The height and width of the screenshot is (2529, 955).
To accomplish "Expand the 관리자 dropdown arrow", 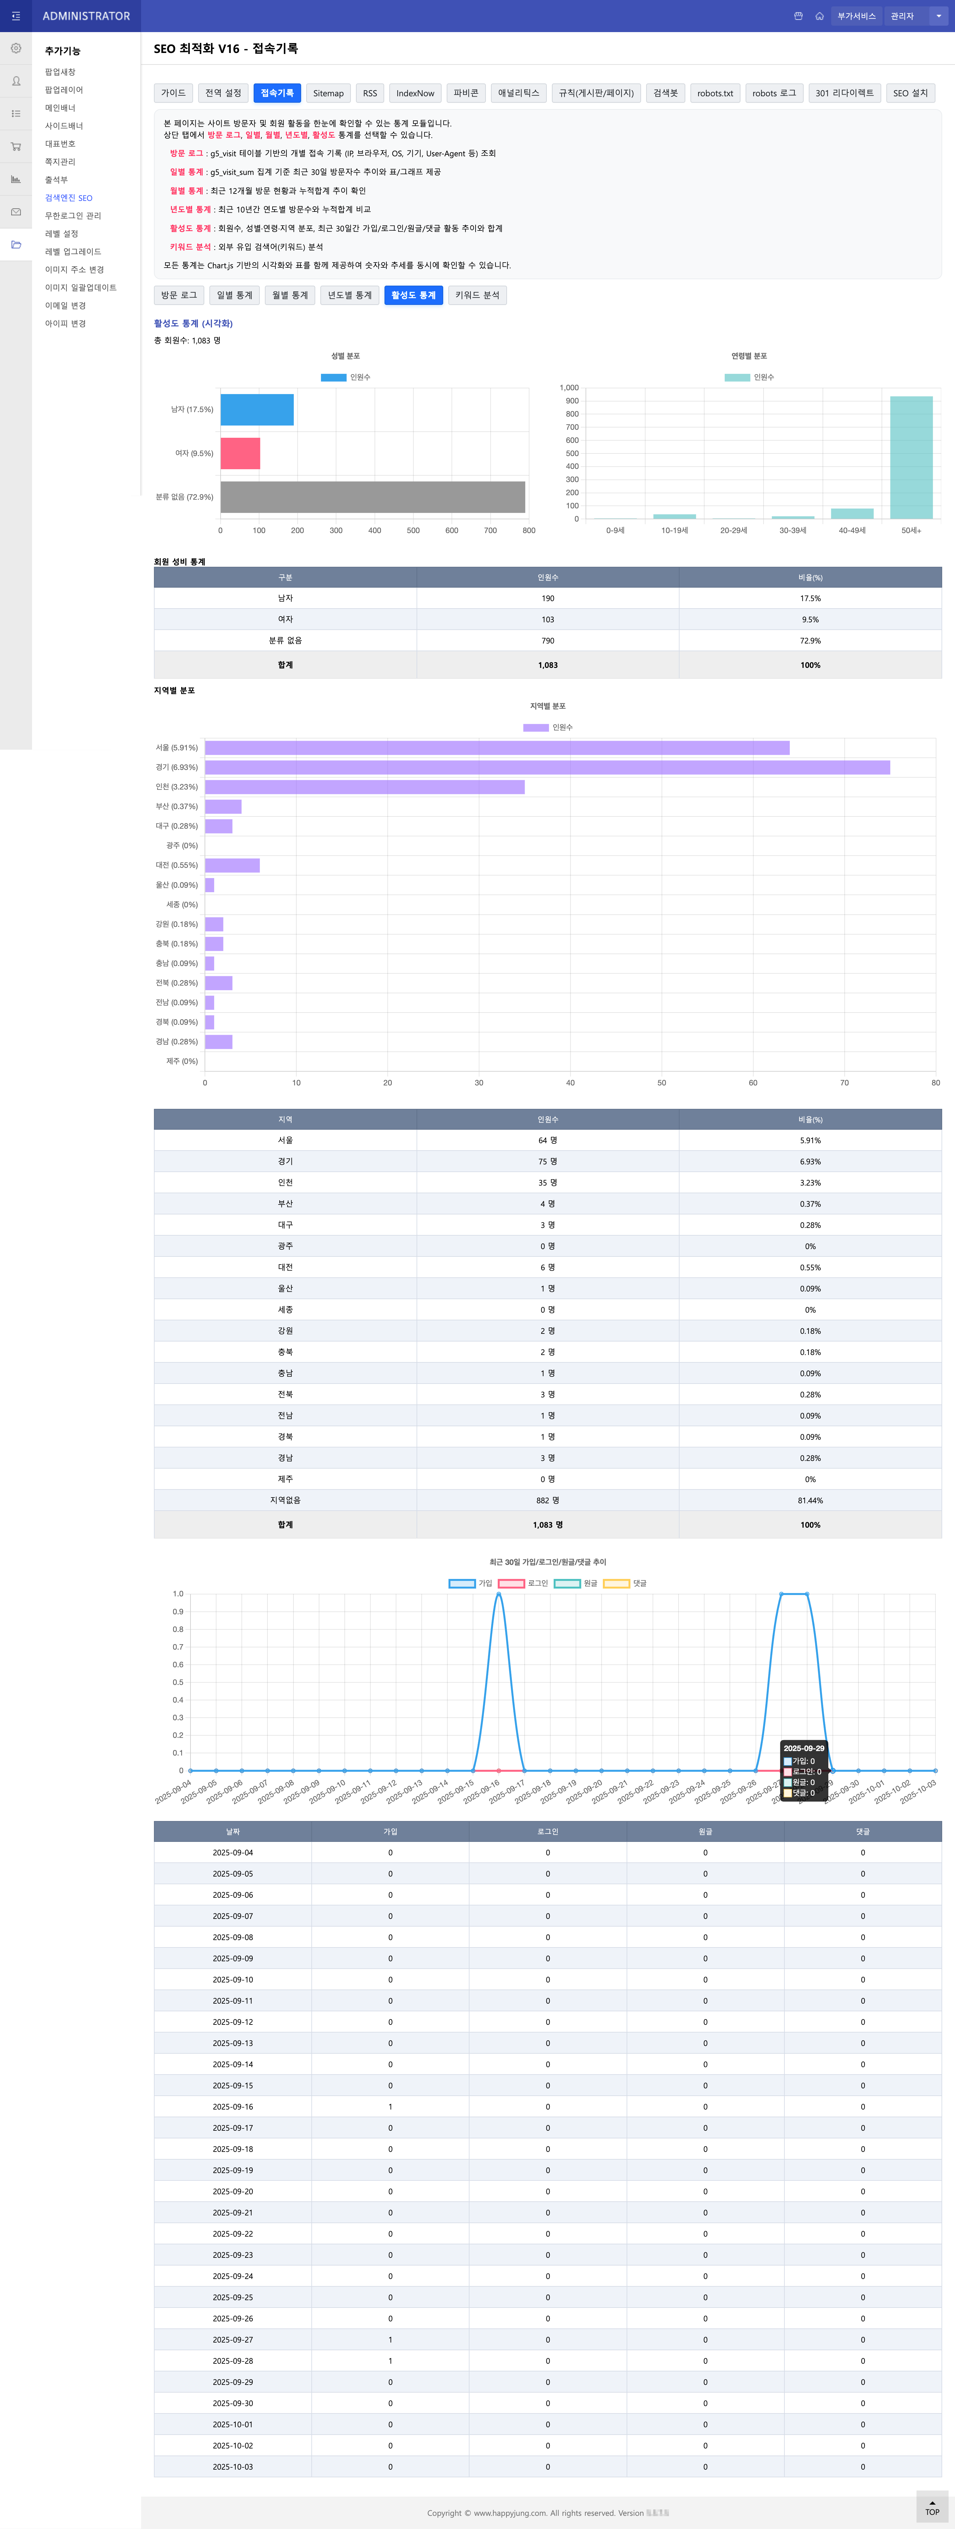I will click(x=938, y=16).
